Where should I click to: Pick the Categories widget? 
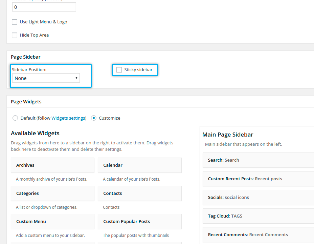pos(52,194)
